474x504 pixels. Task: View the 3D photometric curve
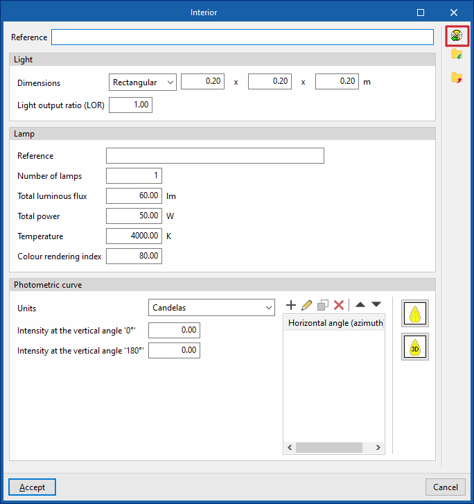tap(415, 347)
